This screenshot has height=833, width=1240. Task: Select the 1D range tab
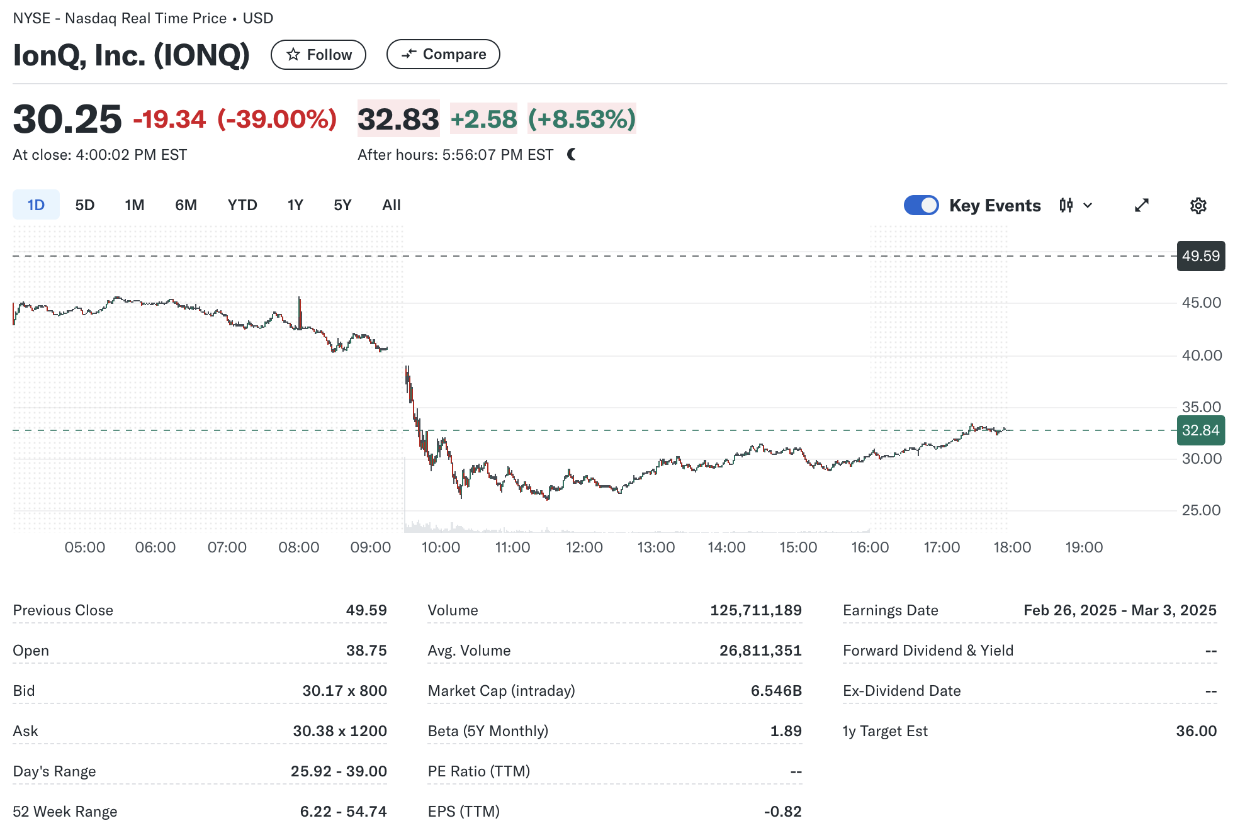36,205
